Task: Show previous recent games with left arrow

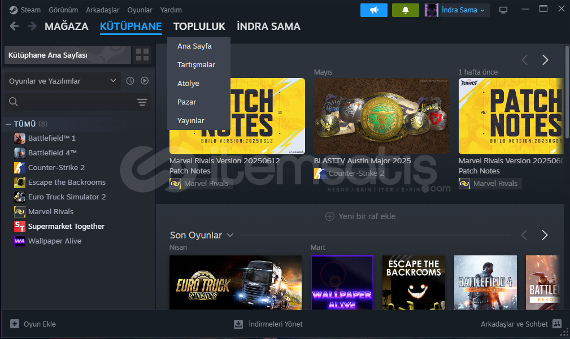Action: (x=524, y=235)
